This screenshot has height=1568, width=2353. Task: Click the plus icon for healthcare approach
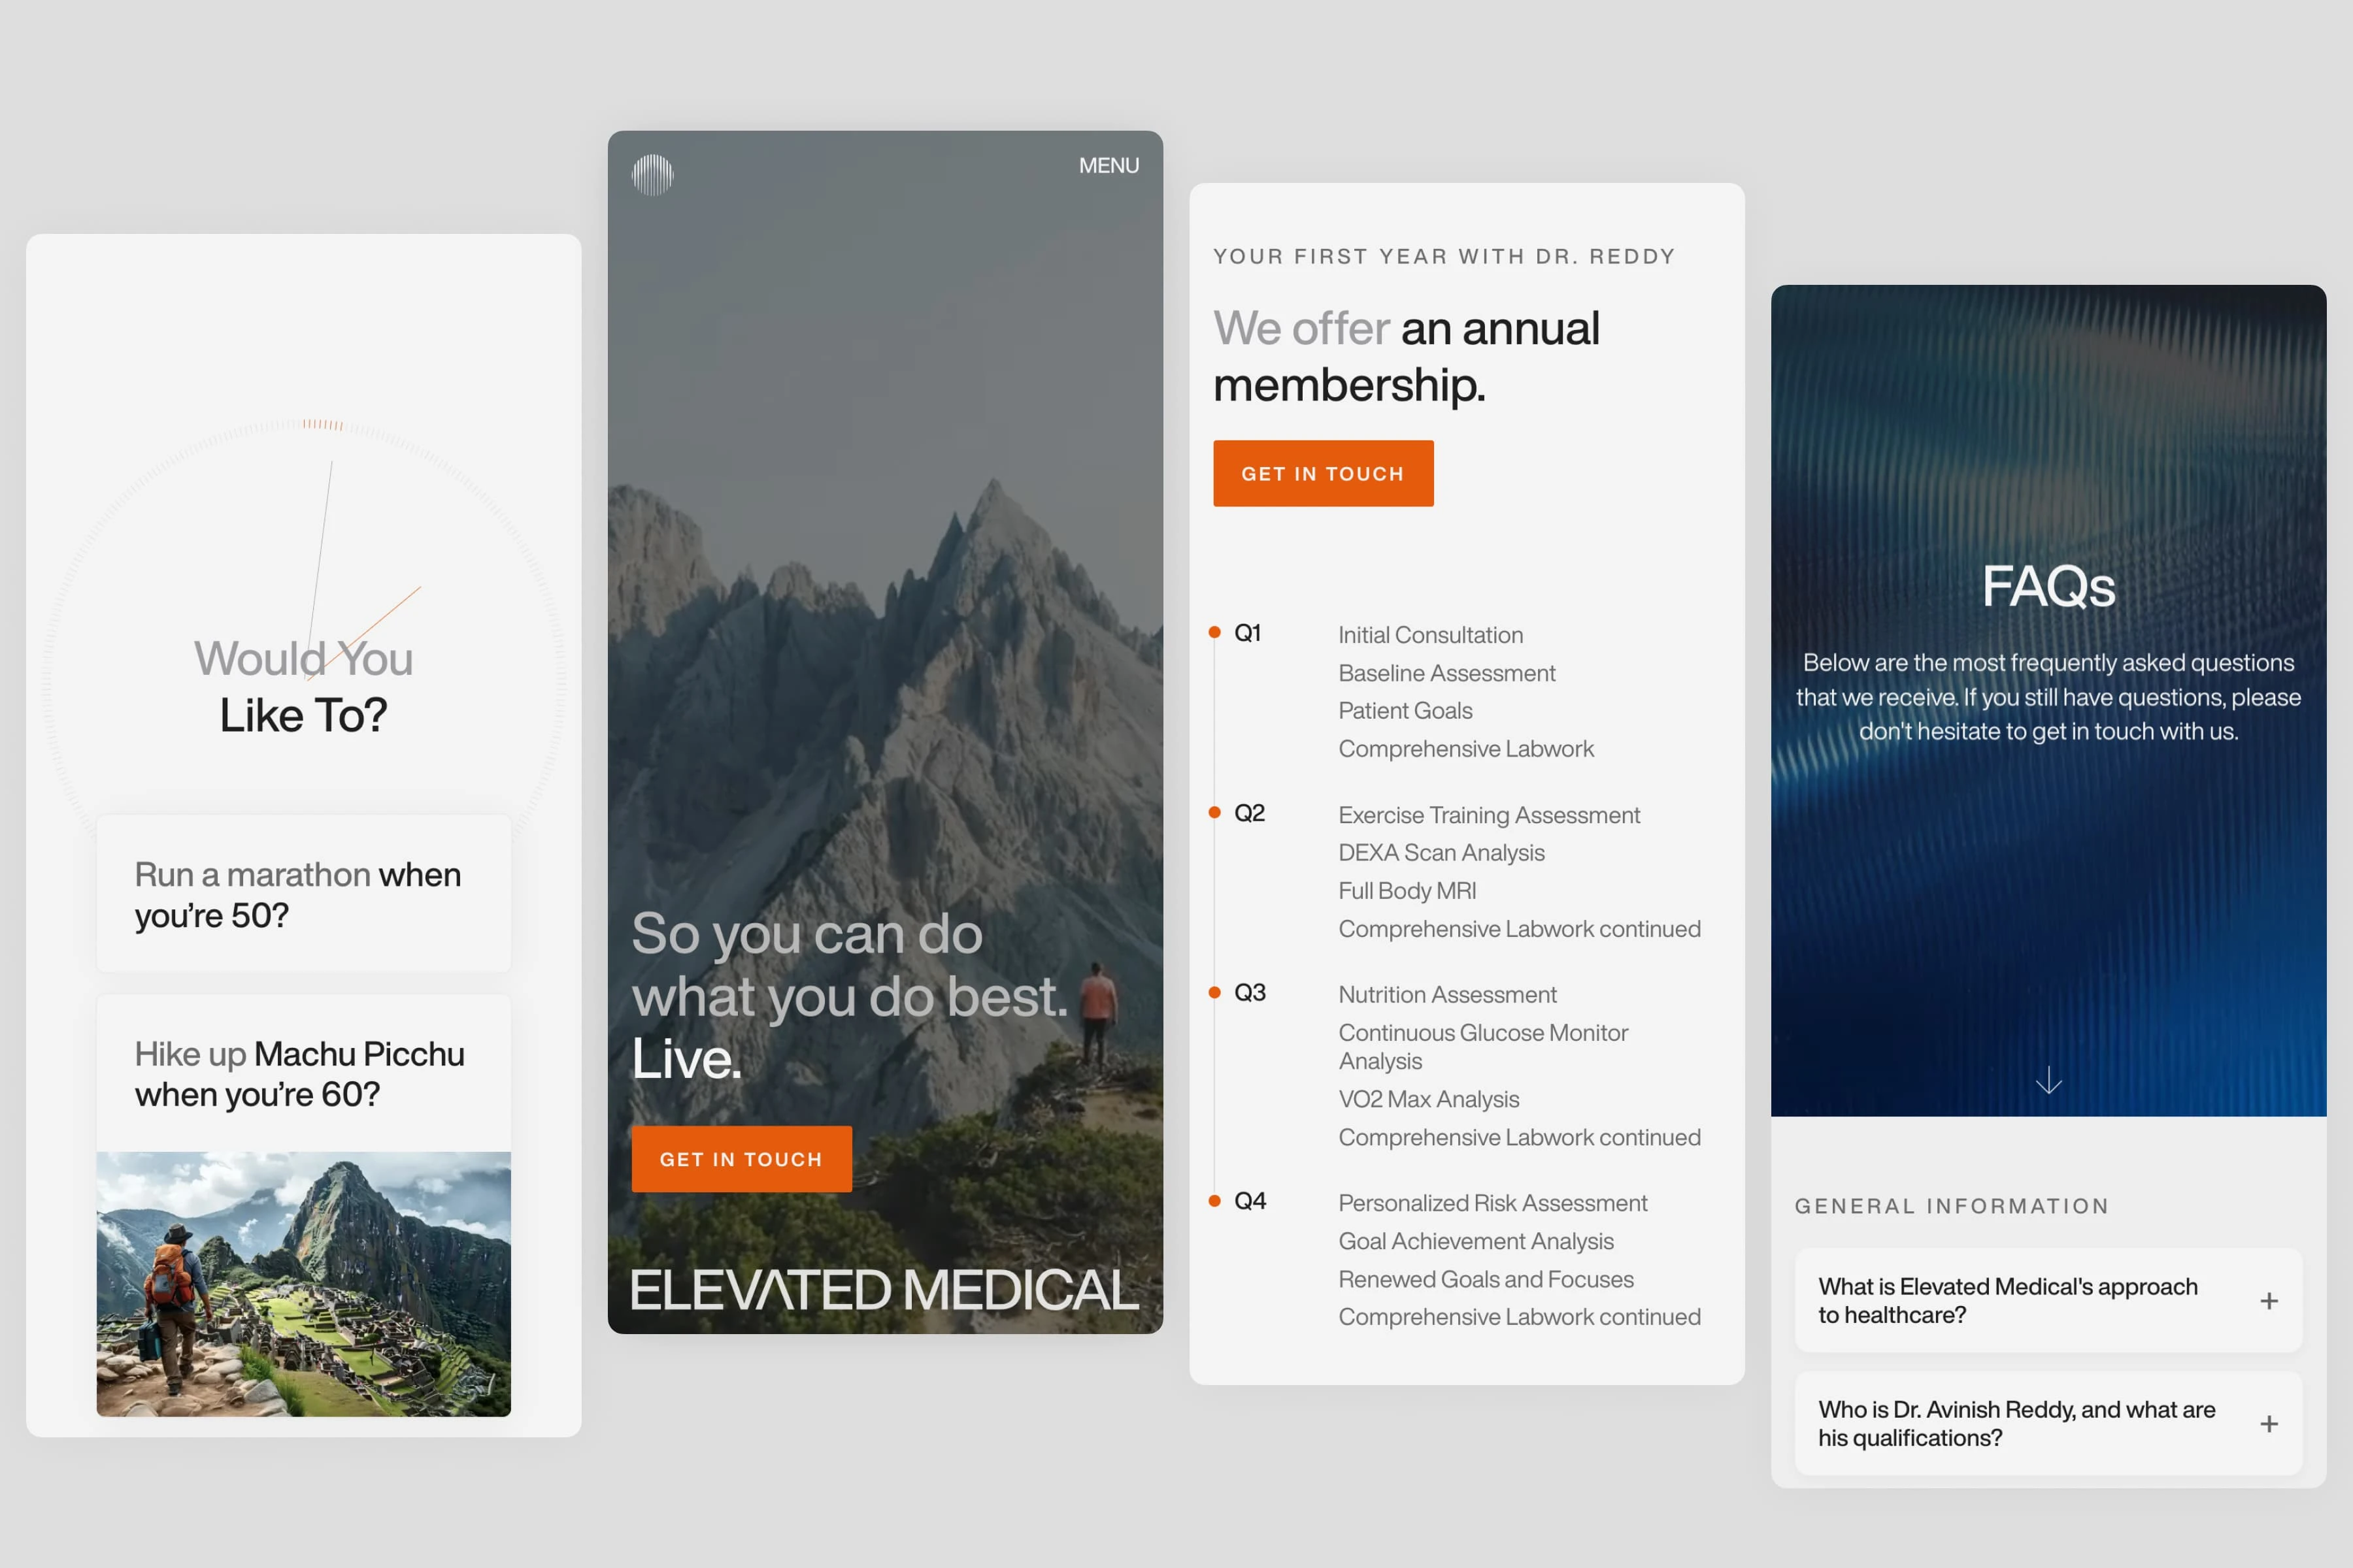[2269, 1300]
